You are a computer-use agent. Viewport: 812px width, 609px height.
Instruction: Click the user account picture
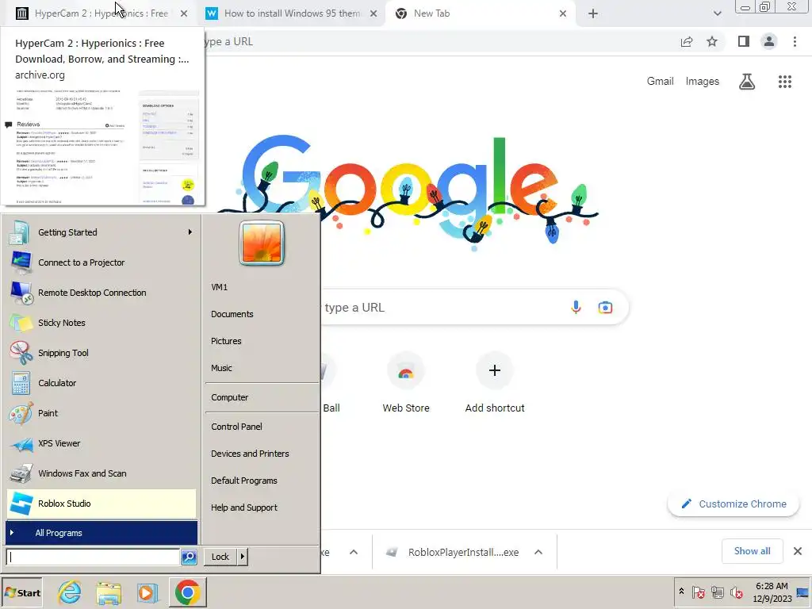point(262,243)
